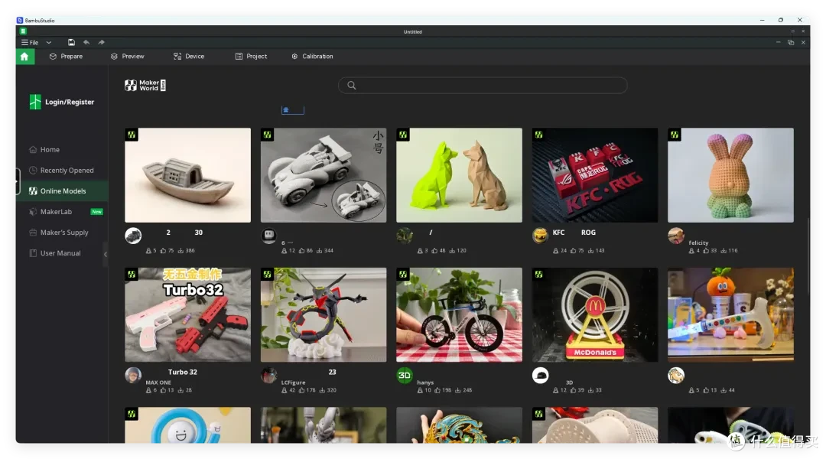This screenshot has width=826, height=459.
Task: Click the Save icon in the toolbar
Action: point(71,42)
